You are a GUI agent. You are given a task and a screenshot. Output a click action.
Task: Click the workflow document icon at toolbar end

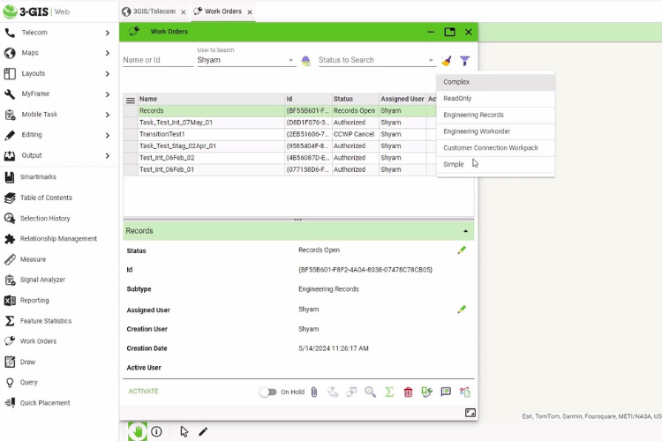(x=465, y=392)
